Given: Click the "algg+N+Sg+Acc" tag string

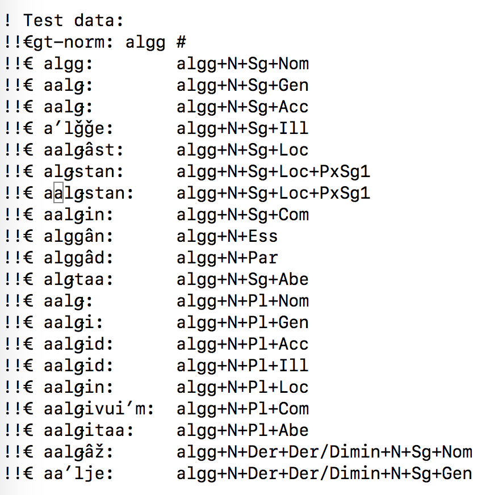Looking at the screenshot, I should [242, 107].
